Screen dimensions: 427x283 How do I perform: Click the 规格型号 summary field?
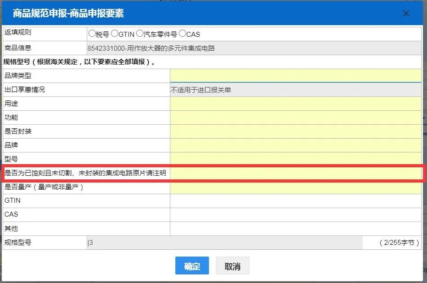pyautogui.click(x=225, y=243)
